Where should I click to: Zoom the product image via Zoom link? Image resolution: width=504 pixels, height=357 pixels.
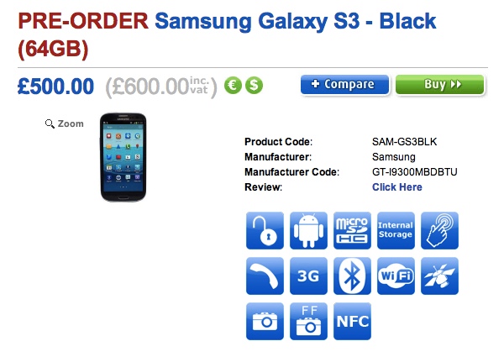click(x=65, y=123)
